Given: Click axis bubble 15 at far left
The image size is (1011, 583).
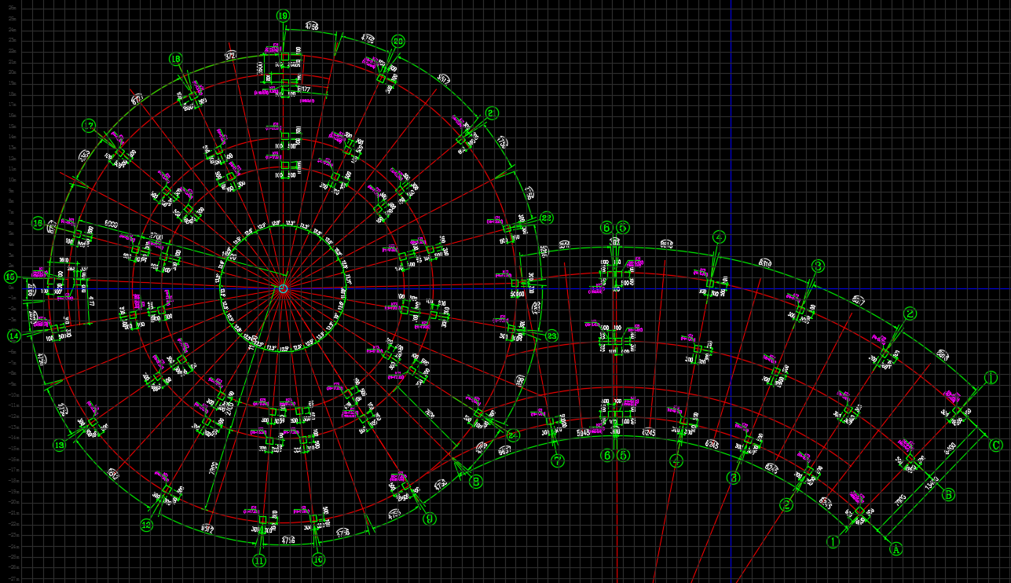Looking at the screenshot, I should click(x=10, y=277).
